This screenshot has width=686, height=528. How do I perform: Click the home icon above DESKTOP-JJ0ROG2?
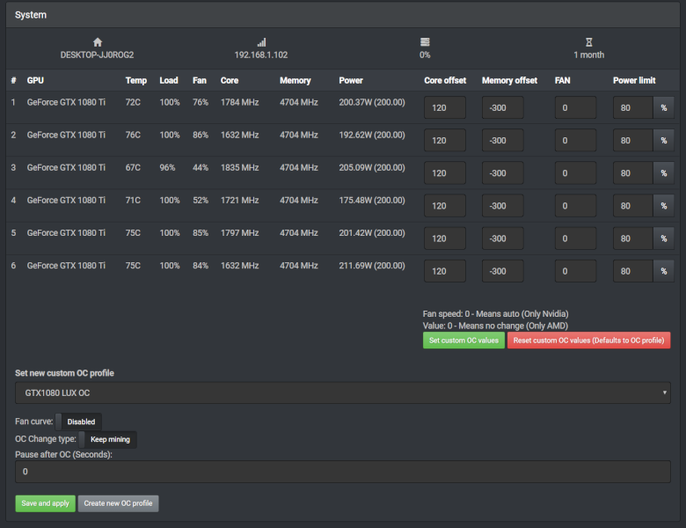tap(98, 42)
